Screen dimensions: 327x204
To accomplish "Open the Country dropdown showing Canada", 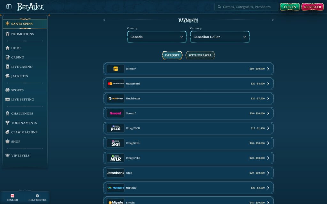I will pyautogui.click(x=156, y=37).
